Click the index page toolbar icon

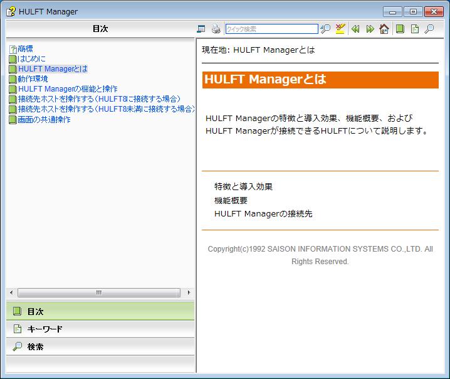(415, 29)
